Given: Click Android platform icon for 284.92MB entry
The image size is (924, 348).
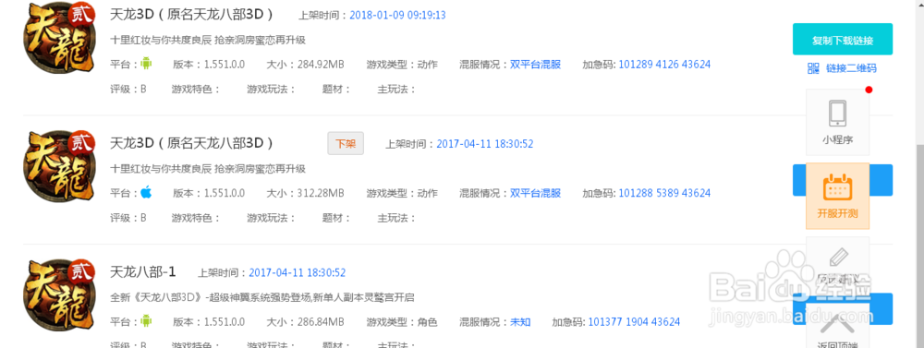Looking at the screenshot, I should [146, 64].
